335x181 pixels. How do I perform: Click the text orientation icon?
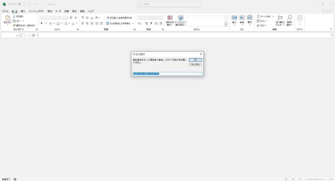tap(97, 18)
